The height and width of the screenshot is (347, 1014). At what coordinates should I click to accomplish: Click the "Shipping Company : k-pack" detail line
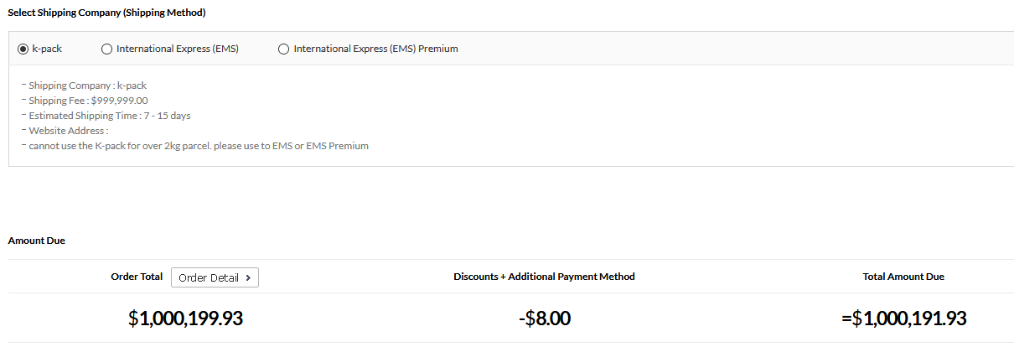click(87, 85)
